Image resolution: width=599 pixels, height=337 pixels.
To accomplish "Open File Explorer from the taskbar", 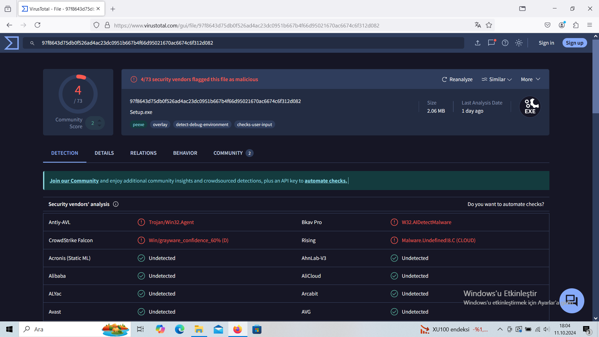I will (x=199, y=329).
